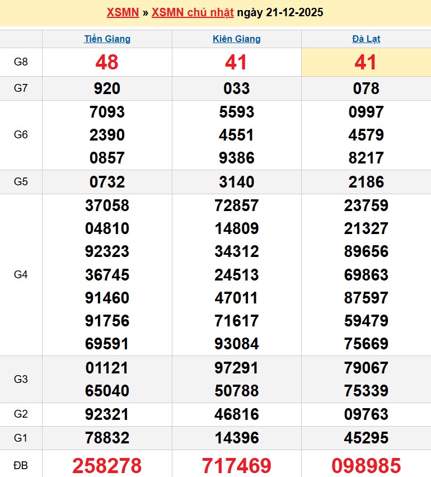Image resolution: width=431 pixels, height=477 pixels.
Task: Click Tiền Giang G8 result 48
Action: pyautogui.click(x=107, y=62)
